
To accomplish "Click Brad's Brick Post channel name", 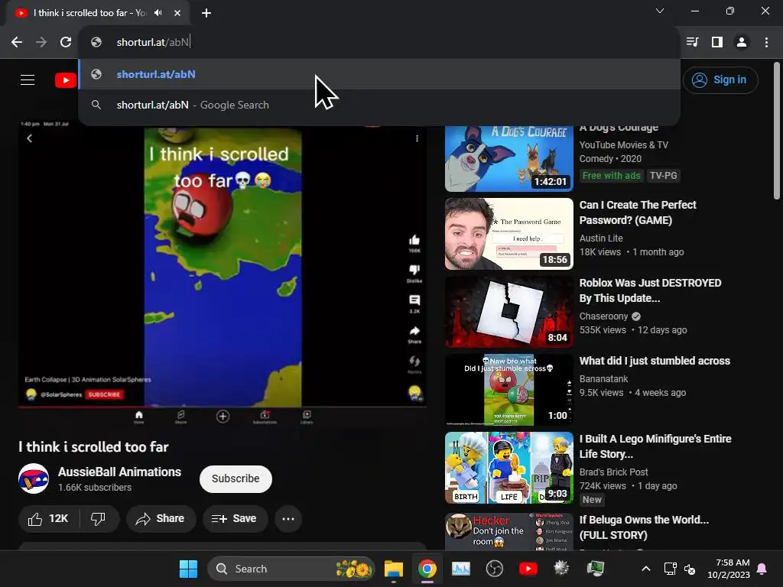I will (613, 472).
